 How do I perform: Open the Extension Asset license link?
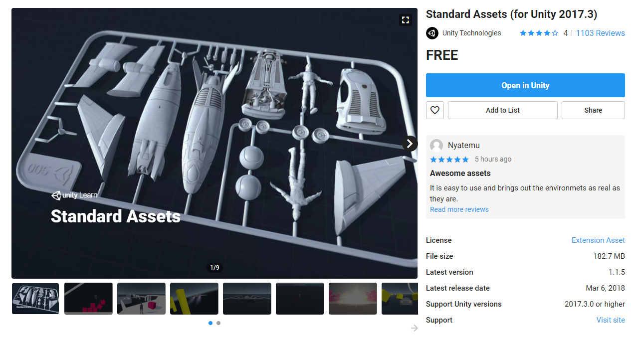[x=598, y=240]
